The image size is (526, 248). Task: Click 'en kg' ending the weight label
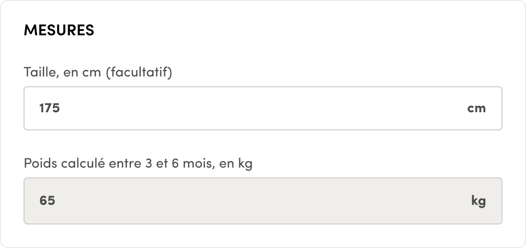(x=236, y=163)
